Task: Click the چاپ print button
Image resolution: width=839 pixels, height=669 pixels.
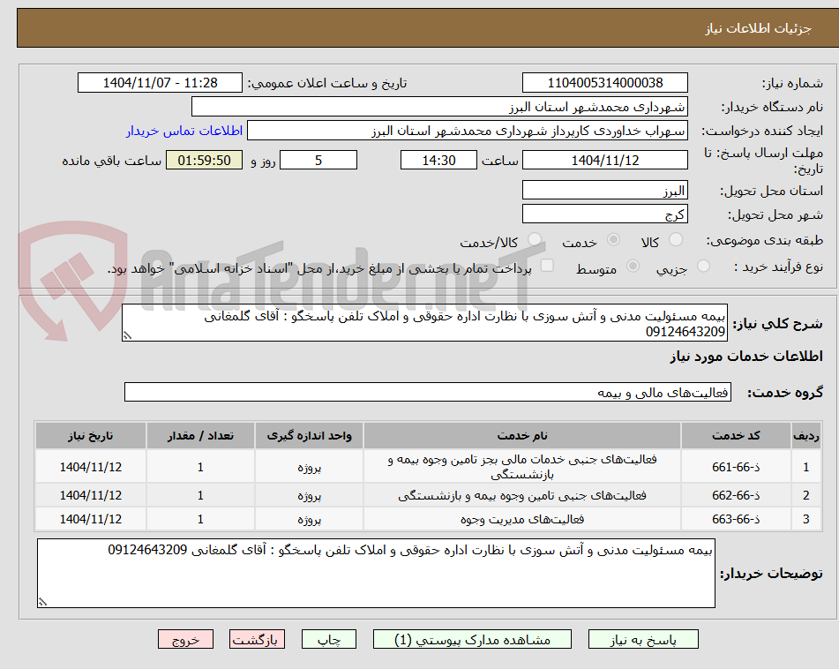Action: (329, 640)
